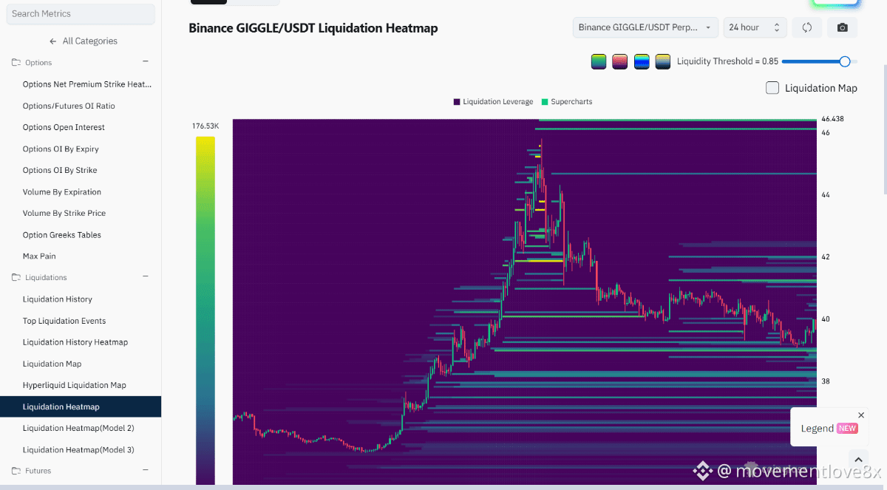Click the 176.53K scale value
The image size is (887, 490).
coord(205,126)
